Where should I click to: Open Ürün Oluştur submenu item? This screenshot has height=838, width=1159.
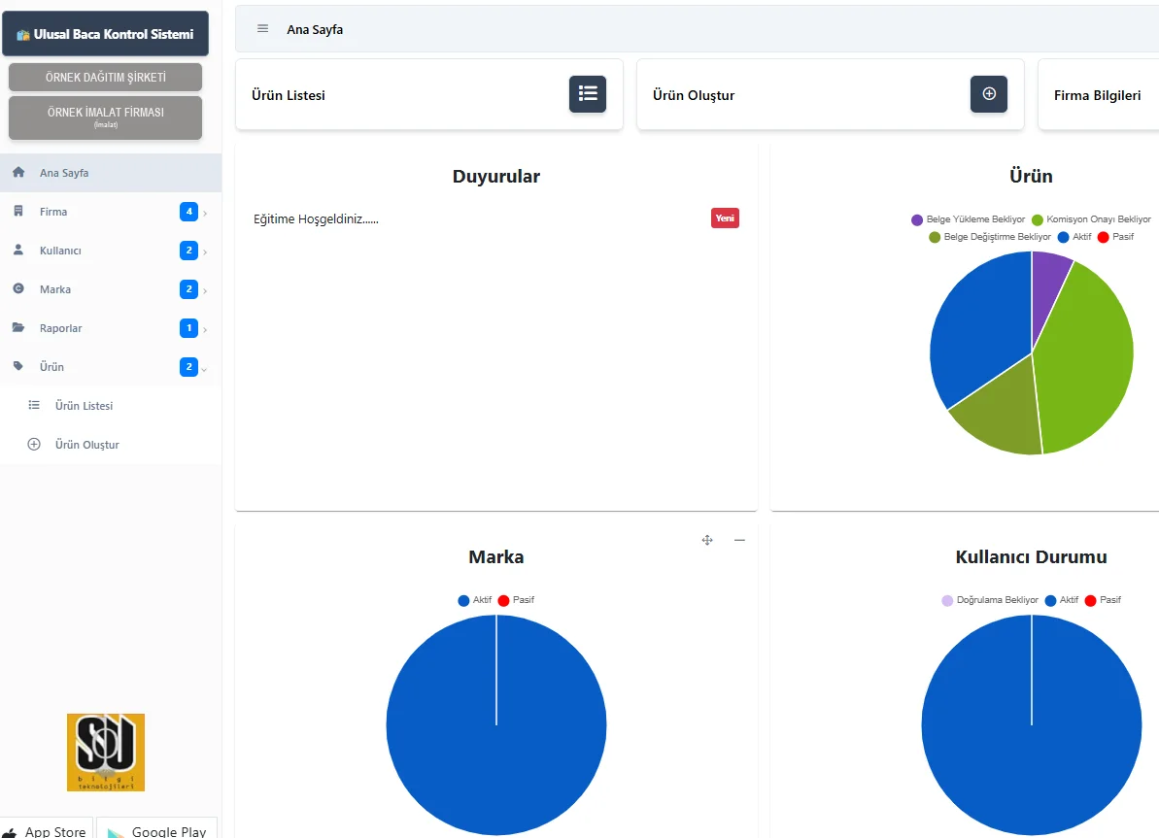coord(111,444)
